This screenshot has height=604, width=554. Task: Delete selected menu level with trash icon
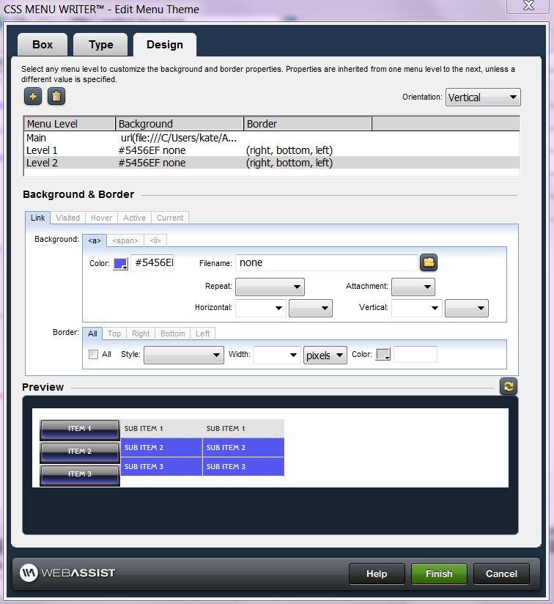56,96
